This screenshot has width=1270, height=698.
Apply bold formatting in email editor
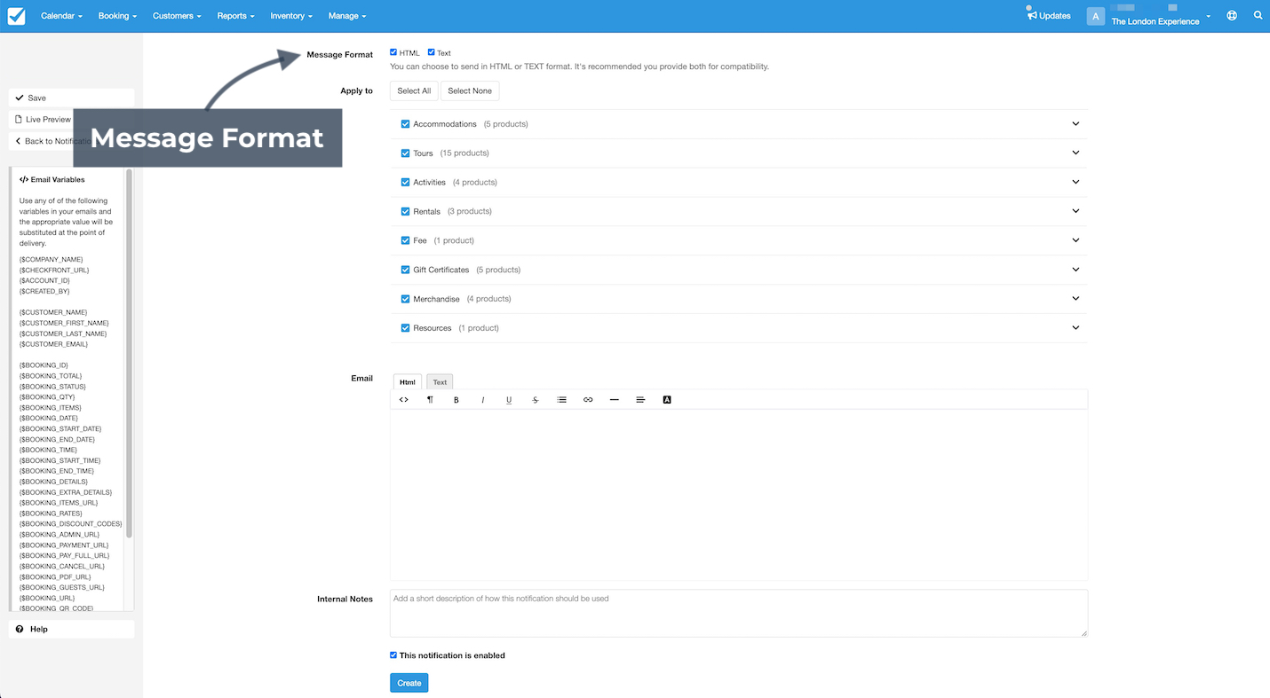click(456, 400)
